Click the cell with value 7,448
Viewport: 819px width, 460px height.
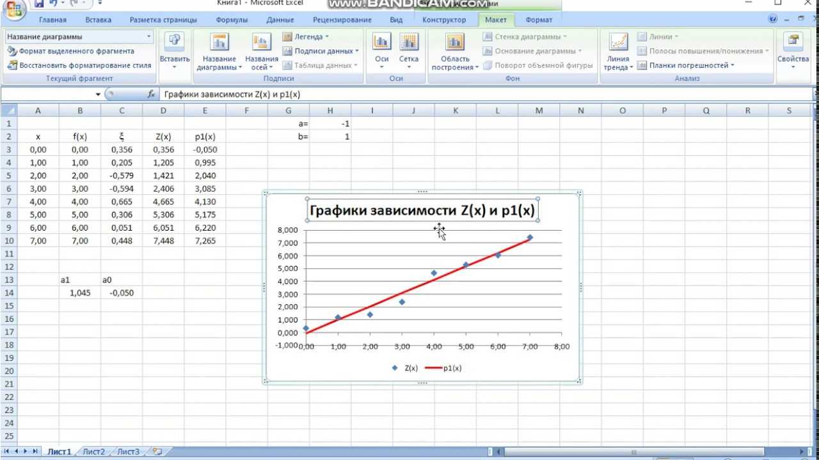pos(163,241)
